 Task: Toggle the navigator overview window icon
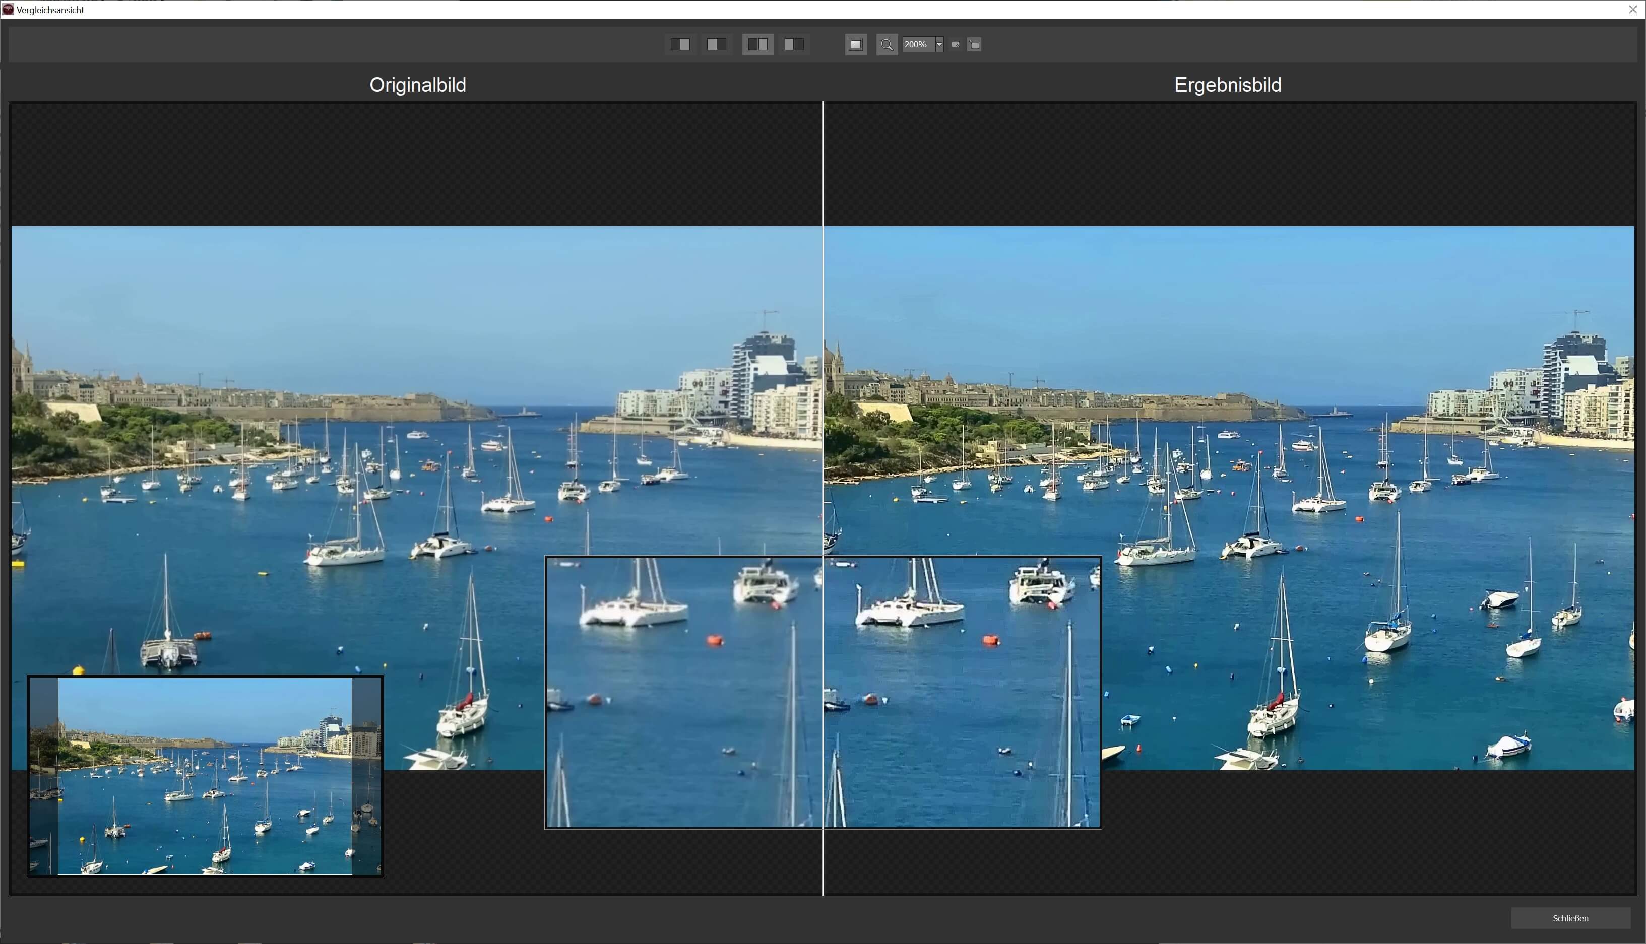pyautogui.click(x=974, y=44)
